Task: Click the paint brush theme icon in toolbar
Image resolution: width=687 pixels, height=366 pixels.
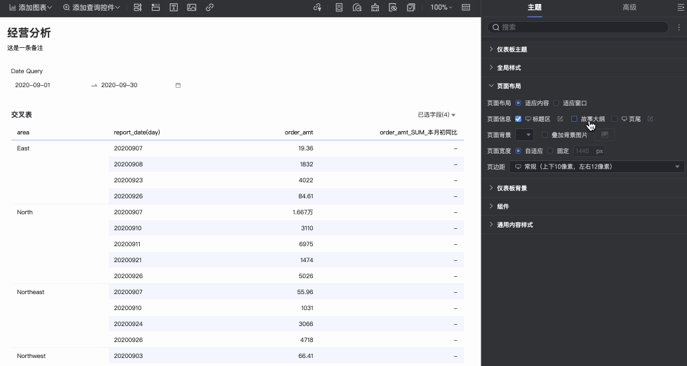Action: tap(375, 7)
